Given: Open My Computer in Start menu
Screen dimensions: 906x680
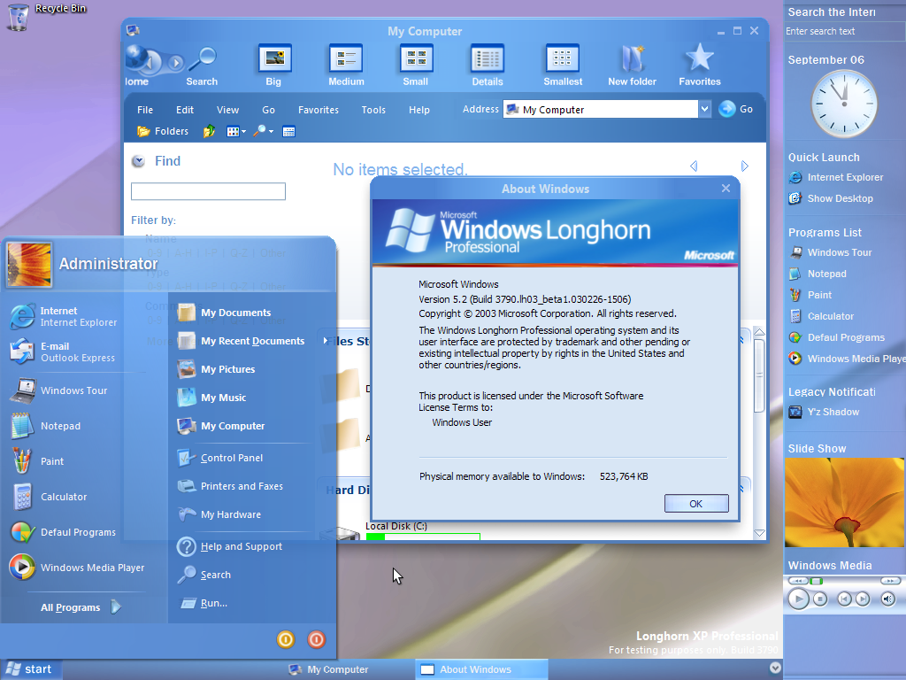Looking at the screenshot, I should coord(220,426).
